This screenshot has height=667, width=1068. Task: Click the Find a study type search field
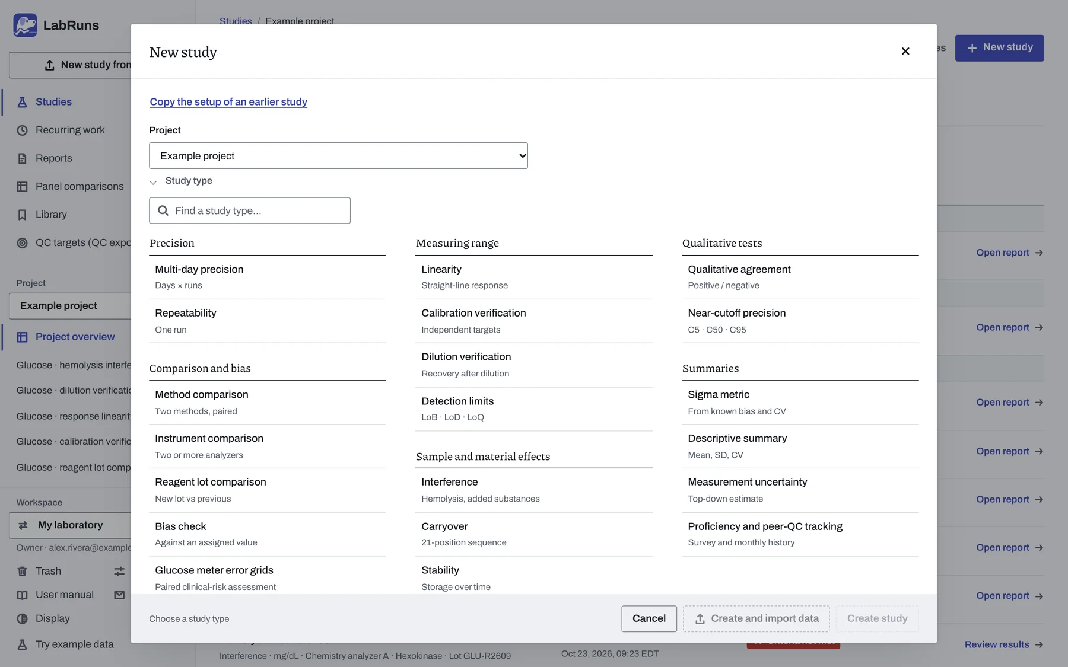tap(250, 210)
